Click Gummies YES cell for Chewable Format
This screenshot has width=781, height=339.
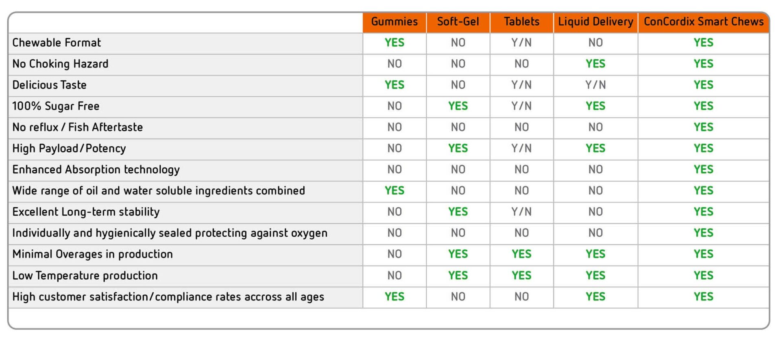(x=394, y=43)
